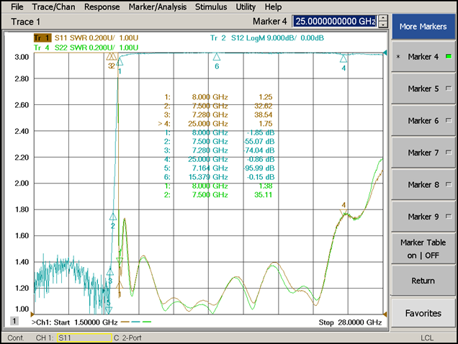Toggle the Marker Table on or off
Screen dimensions: 458x344
coord(423,248)
